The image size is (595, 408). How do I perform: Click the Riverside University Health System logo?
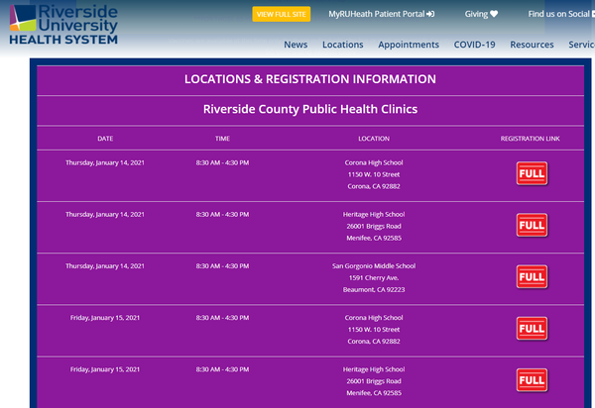pyautogui.click(x=63, y=25)
